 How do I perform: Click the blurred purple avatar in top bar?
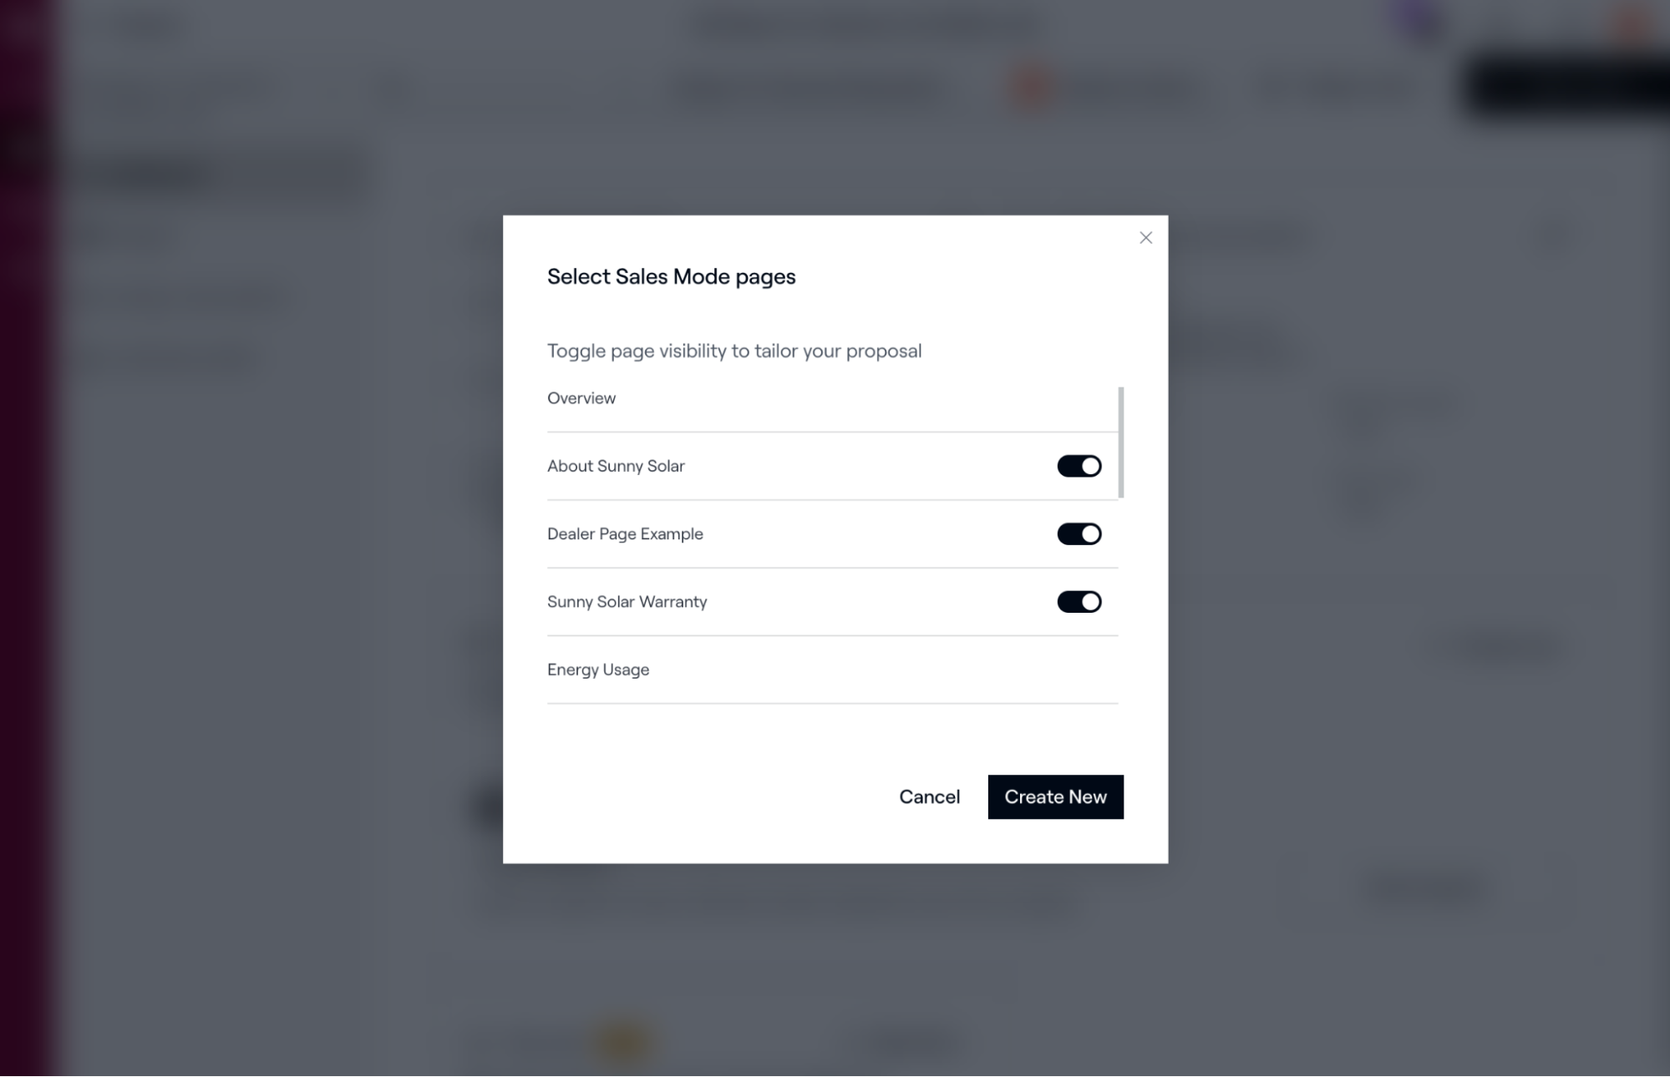(x=1420, y=18)
